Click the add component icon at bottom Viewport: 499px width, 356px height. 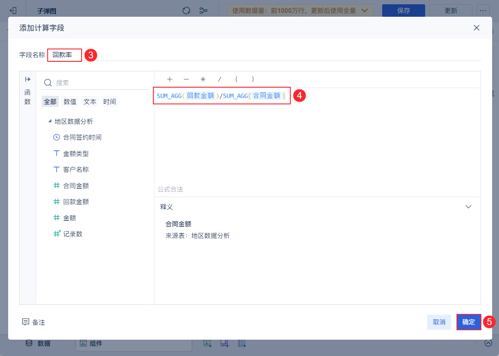click(x=207, y=343)
